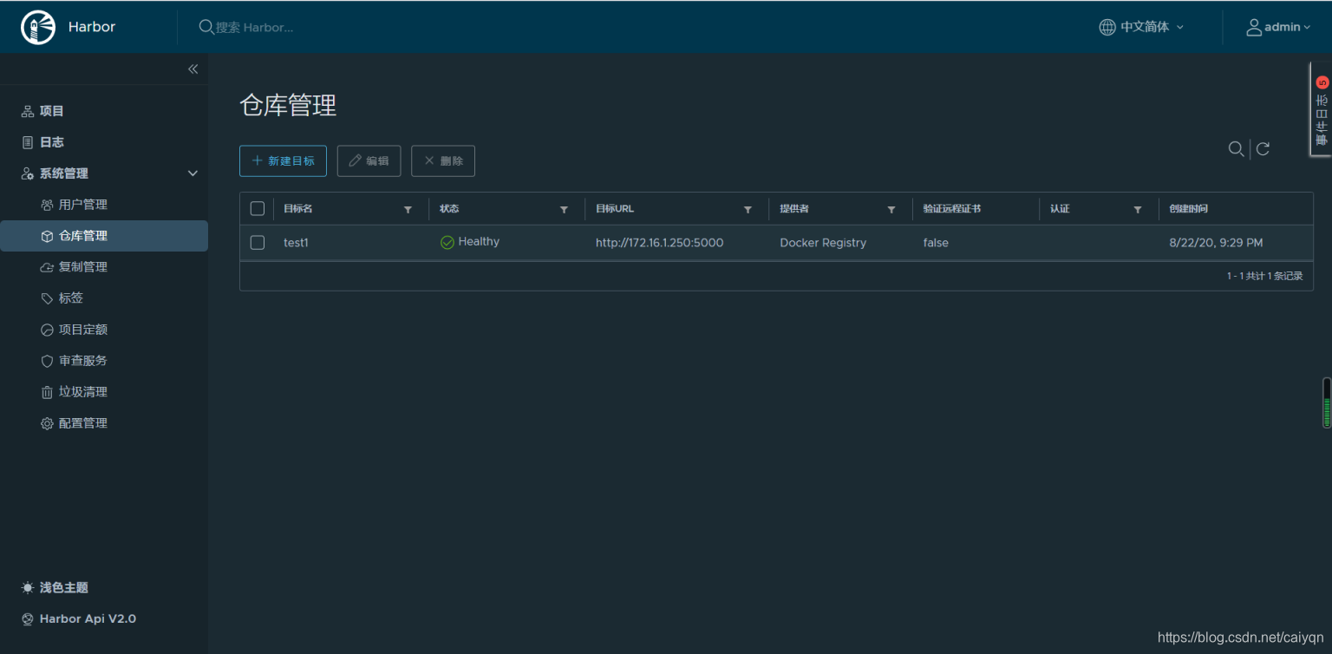1332x654 pixels.
Task: Refresh the registry list
Action: [x=1263, y=149]
